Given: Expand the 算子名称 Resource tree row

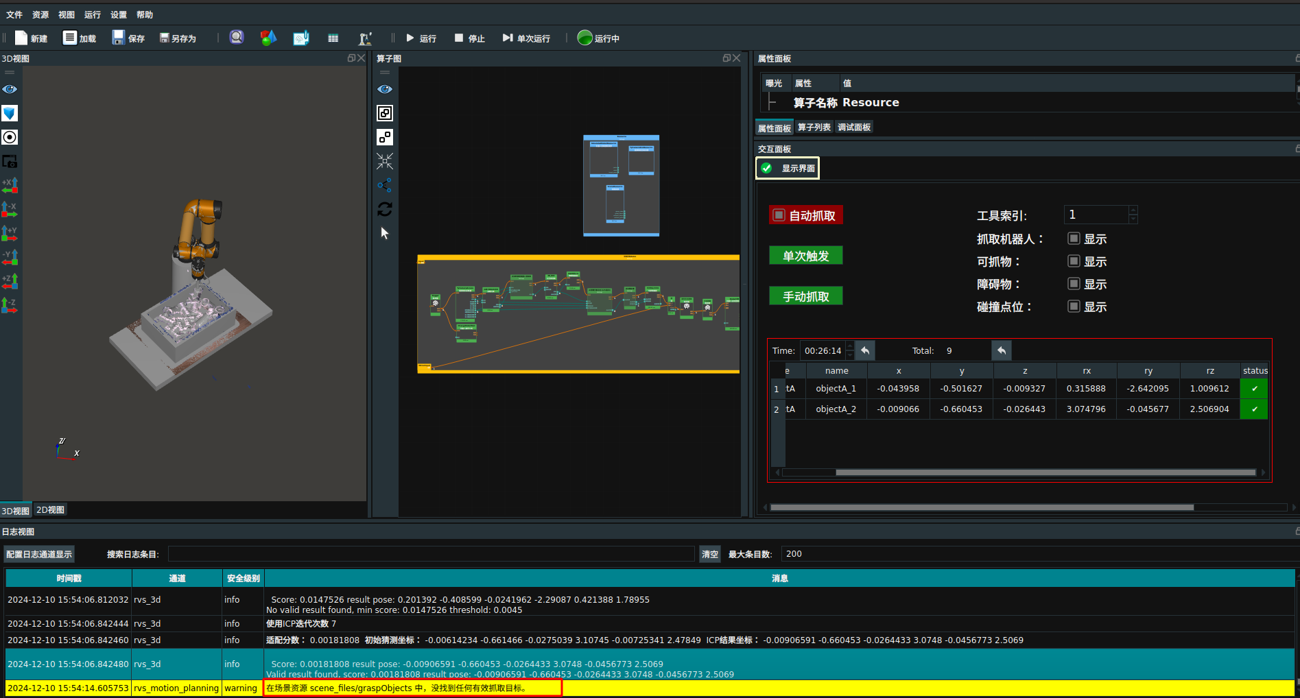Looking at the screenshot, I should (772, 103).
